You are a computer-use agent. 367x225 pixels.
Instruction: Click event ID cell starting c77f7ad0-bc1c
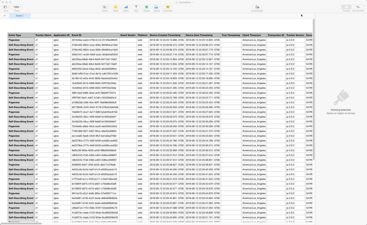click(x=95, y=179)
